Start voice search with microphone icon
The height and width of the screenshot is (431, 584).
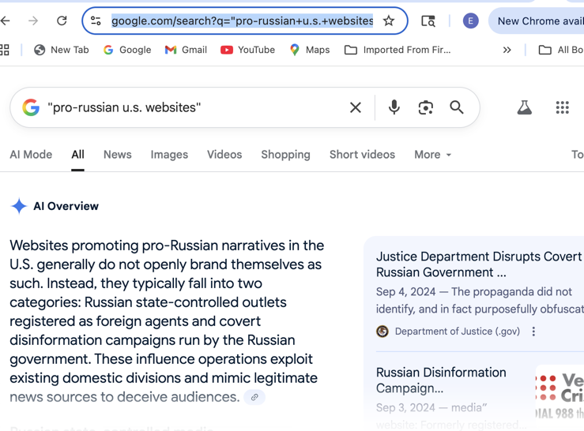[394, 107]
